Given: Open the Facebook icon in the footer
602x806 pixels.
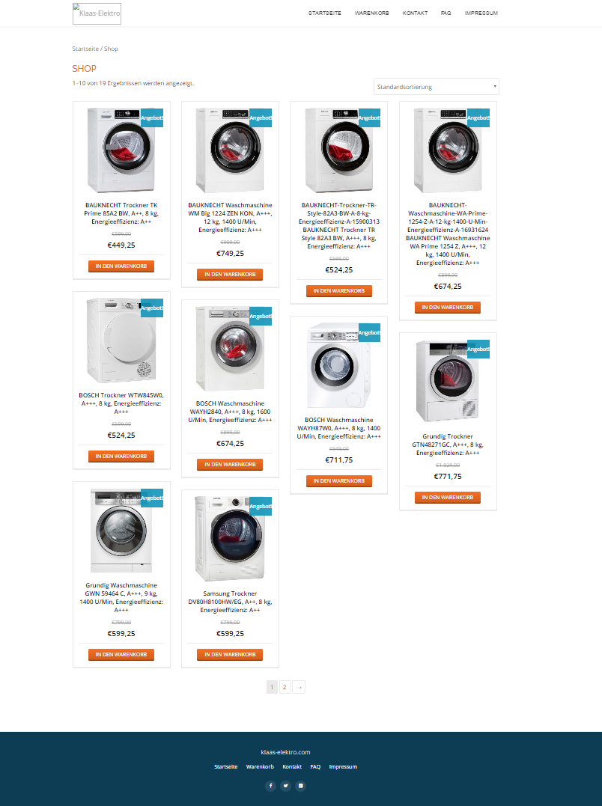Looking at the screenshot, I should click(x=271, y=786).
